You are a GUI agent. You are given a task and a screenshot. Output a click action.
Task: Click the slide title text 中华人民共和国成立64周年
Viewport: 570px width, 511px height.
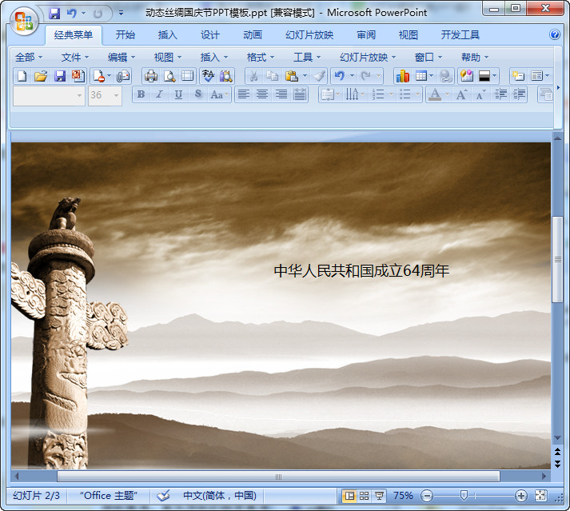(x=361, y=271)
